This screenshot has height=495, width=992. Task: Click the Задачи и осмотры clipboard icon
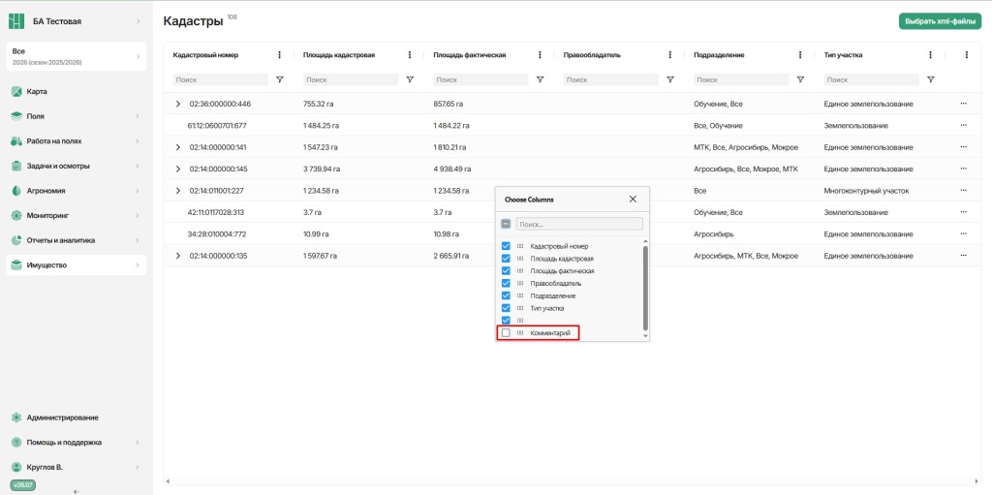16,166
